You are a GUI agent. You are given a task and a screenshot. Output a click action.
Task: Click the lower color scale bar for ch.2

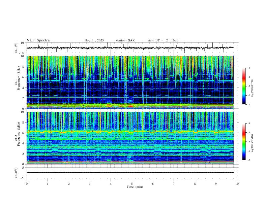[x=244, y=142]
